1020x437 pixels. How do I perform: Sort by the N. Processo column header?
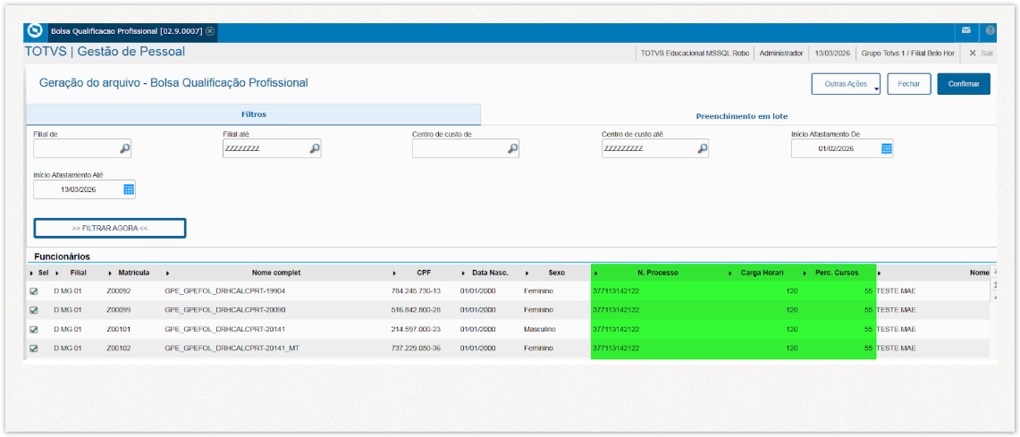[658, 273]
